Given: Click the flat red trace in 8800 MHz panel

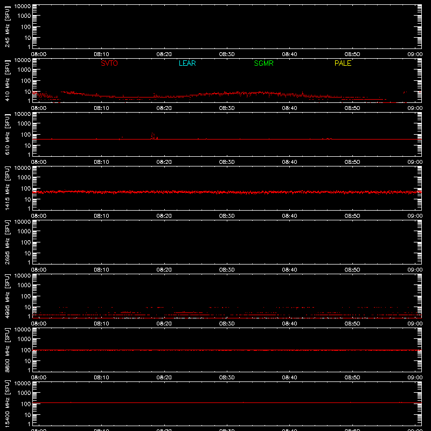Looking at the screenshot, I should (227, 350).
